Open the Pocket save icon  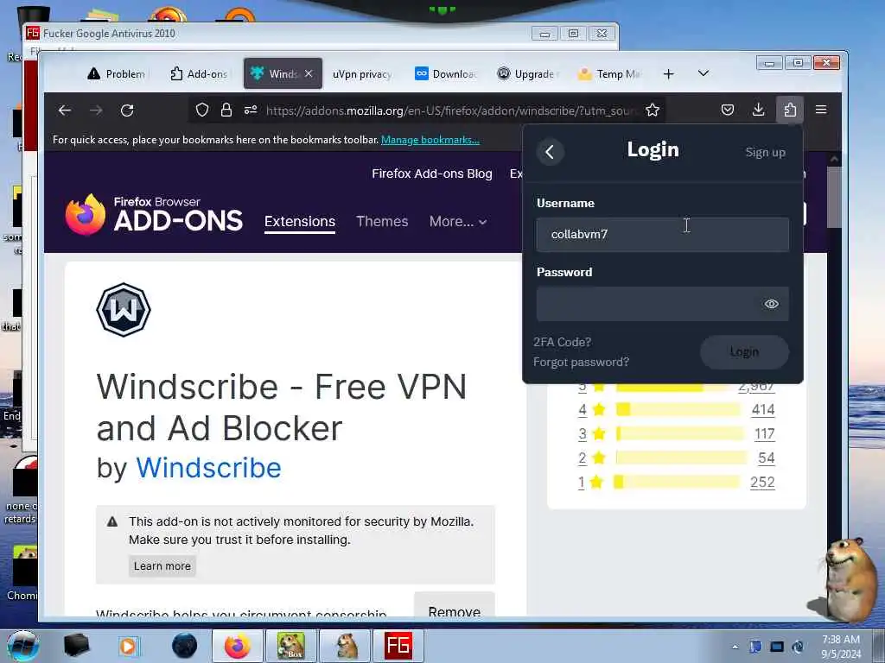728,110
